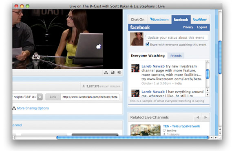This screenshot has height=151, width=232.
Task: Click the horizontal scrollbar right arrow
Action: coord(216,138)
